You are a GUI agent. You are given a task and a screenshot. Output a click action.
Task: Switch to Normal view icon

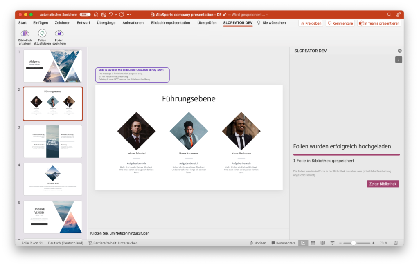[x=303, y=243]
